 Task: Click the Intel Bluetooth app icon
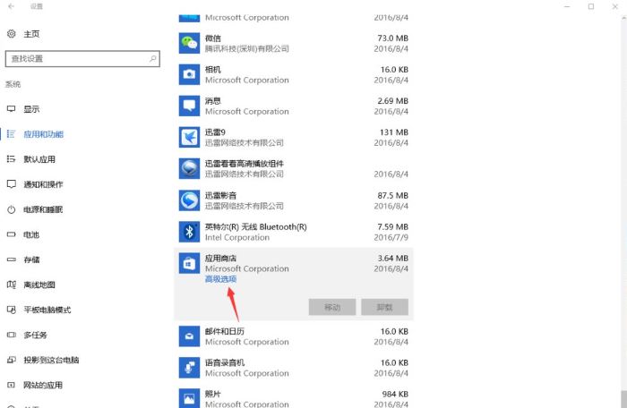(189, 232)
